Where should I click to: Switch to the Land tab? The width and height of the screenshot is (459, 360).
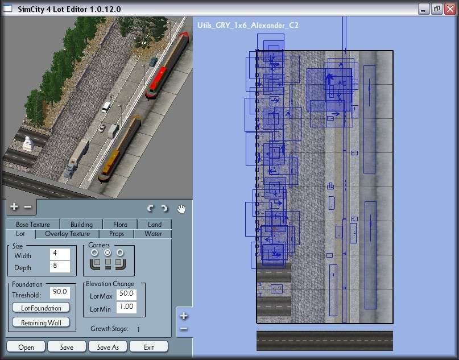point(155,224)
